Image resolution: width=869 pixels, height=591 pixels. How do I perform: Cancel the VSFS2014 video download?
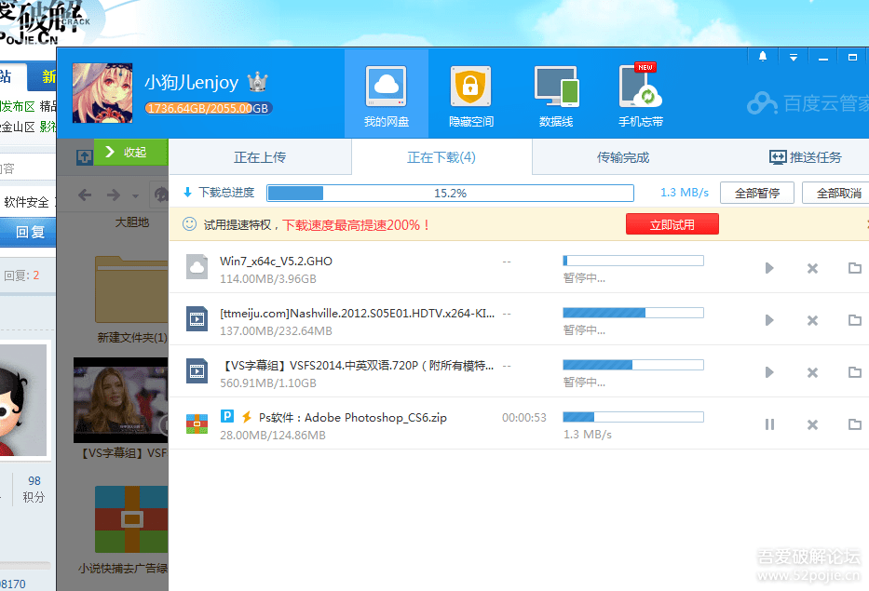point(812,372)
